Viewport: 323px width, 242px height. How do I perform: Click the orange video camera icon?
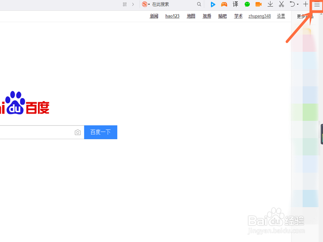[x=258, y=4]
